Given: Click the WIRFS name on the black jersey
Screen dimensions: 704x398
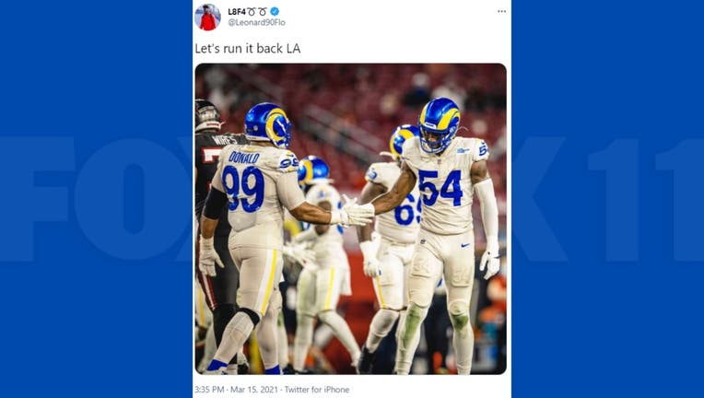Looking at the screenshot, I should (225, 140).
